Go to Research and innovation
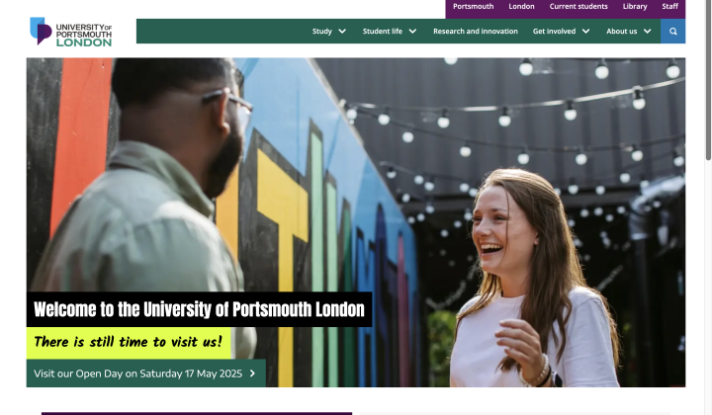 click(476, 32)
